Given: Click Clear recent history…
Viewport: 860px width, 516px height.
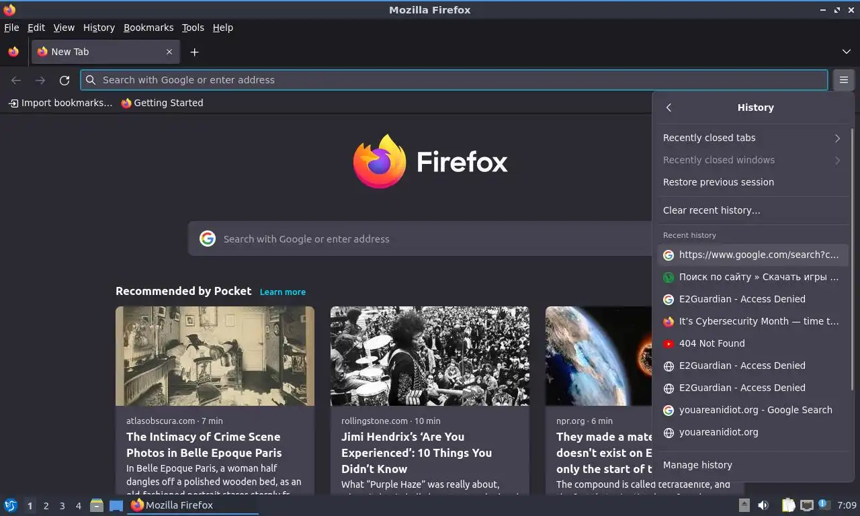Looking at the screenshot, I should (752, 210).
